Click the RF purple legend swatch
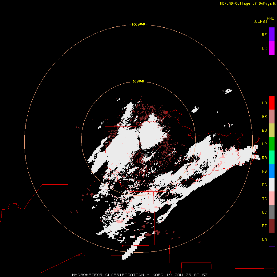The image size is (277, 277). pos(272,34)
